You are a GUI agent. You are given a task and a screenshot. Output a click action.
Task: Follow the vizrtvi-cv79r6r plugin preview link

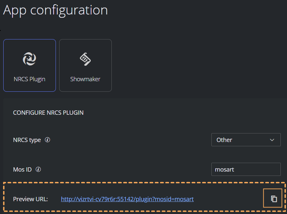[127, 199]
